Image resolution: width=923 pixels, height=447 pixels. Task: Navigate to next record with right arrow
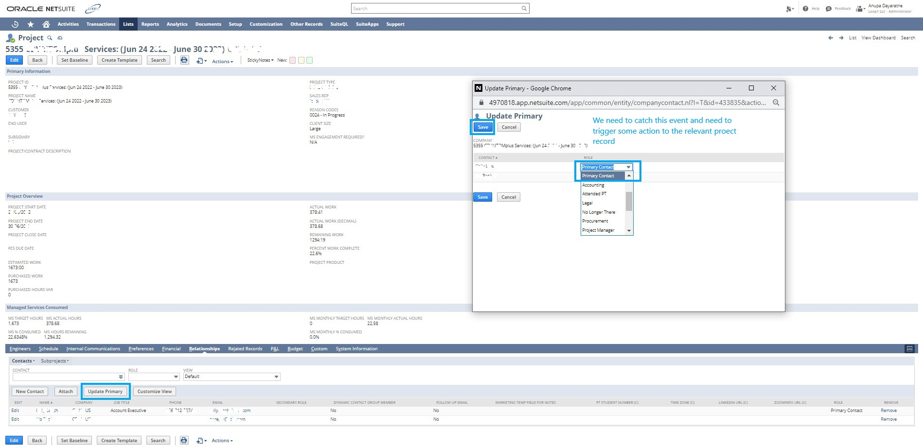pyautogui.click(x=841, y=38)
